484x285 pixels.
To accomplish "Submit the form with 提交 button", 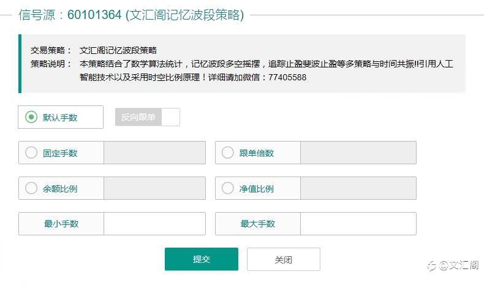I will point(202,259).
